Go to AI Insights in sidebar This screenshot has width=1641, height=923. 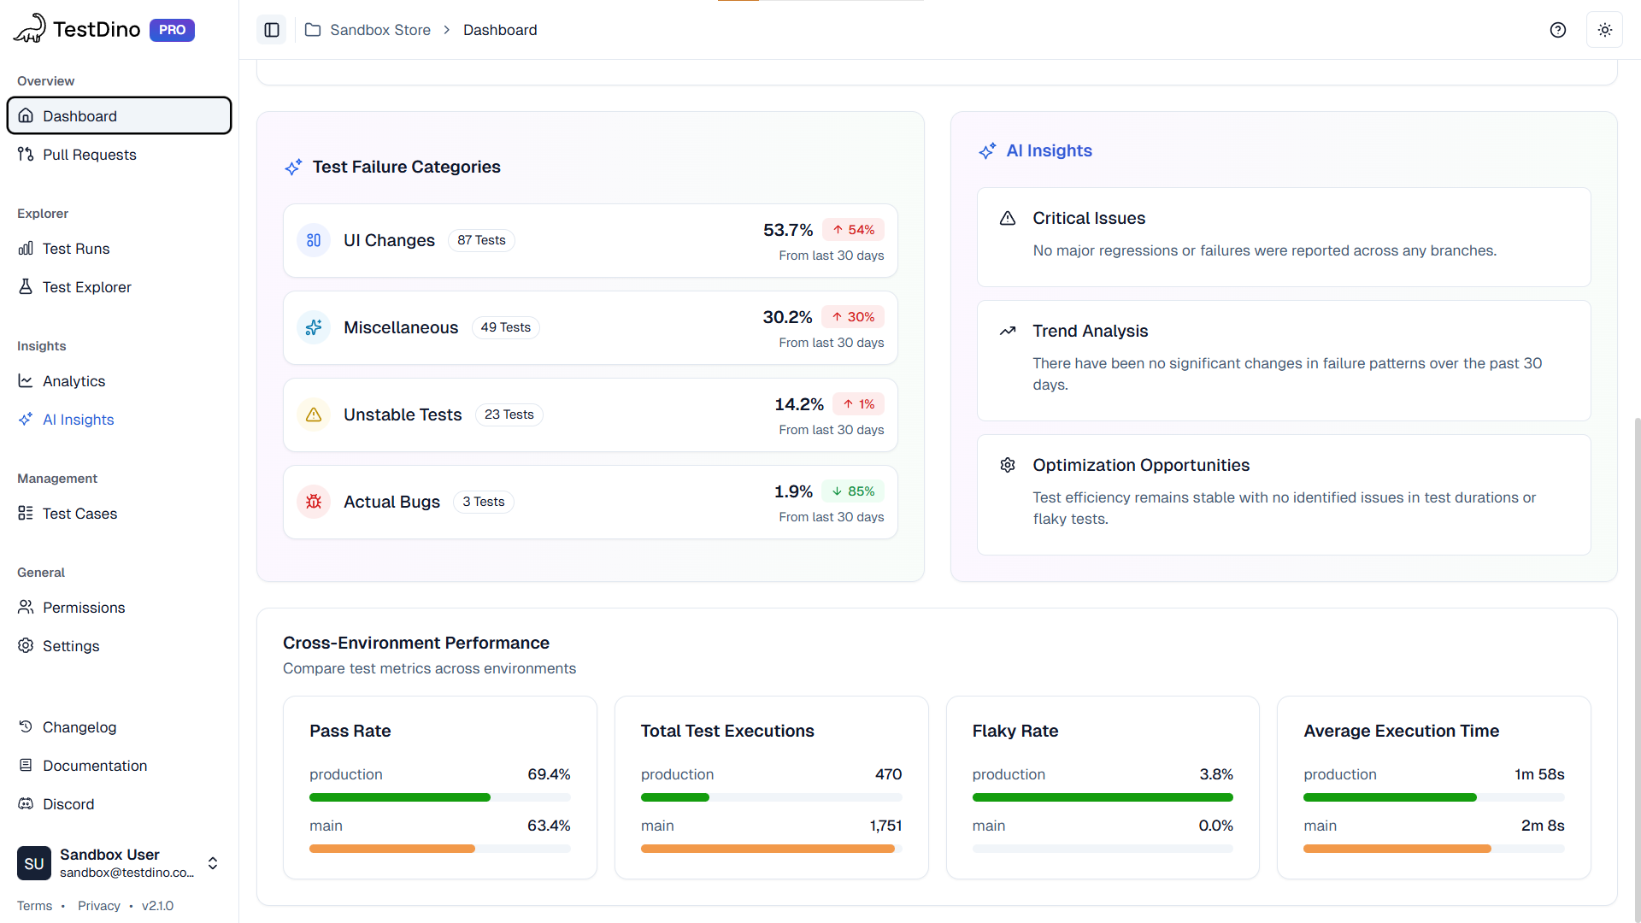78,420
